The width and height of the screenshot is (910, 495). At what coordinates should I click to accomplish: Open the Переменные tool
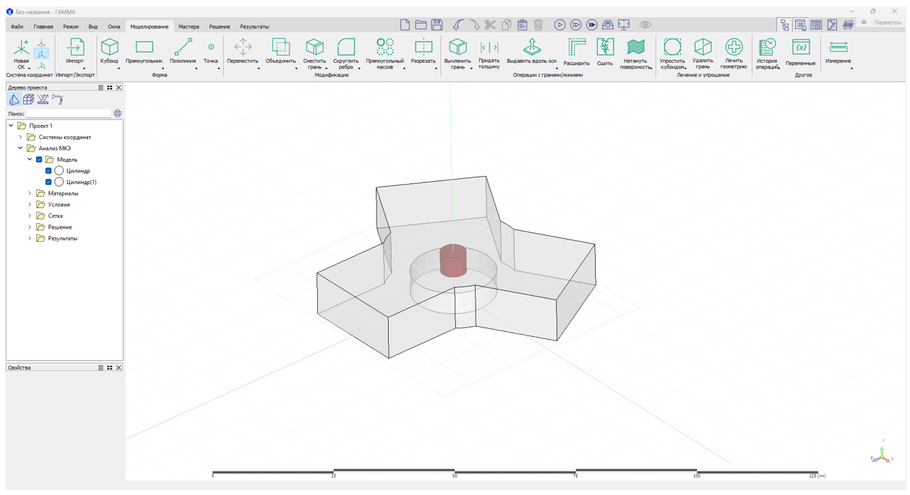point(800,49)
